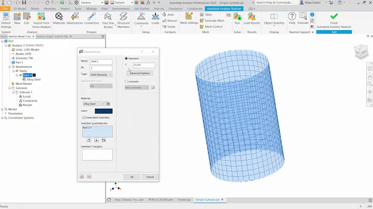The image size is (373, 209).
Task: Click Cancel in Idealizations dialog
Action: 150,177
